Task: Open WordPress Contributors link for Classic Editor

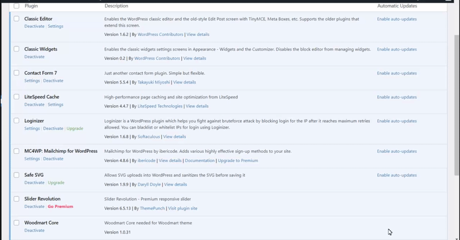Action: (x=160, y=34)
